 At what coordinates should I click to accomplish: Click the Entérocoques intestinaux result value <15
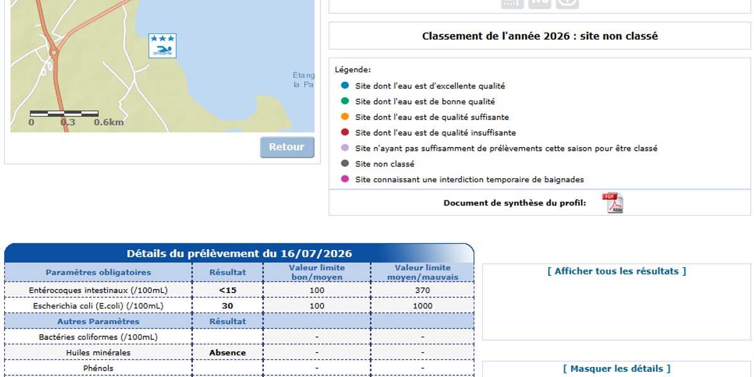(227, 290)
